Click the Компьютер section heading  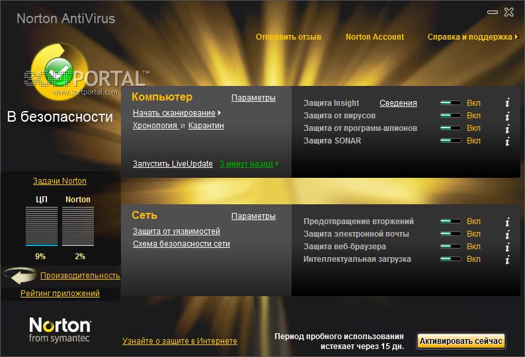162,97
